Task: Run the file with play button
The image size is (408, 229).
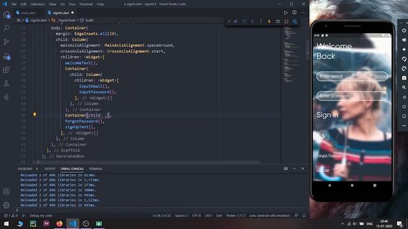Action: tap(286, 13)
